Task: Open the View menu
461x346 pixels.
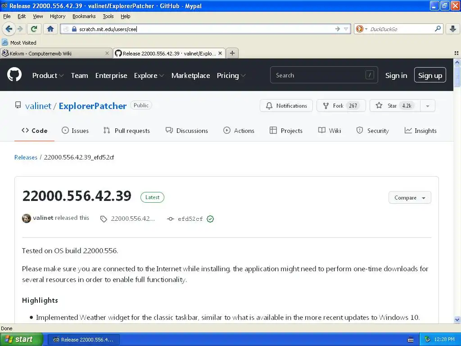Action: pyautogui.click(x=38, y=16)
